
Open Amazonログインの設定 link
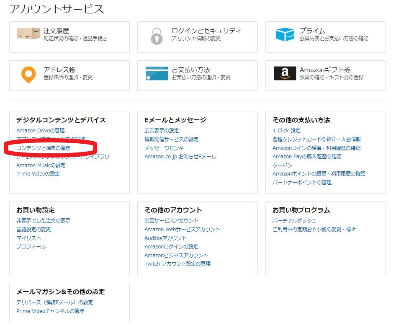(x=171, y=247)
